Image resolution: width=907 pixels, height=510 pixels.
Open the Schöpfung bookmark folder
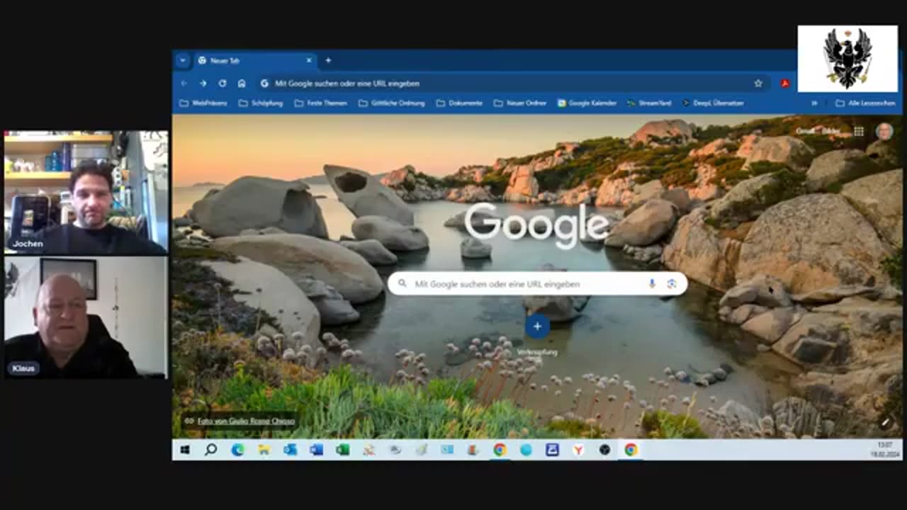(x=261, y=103)
